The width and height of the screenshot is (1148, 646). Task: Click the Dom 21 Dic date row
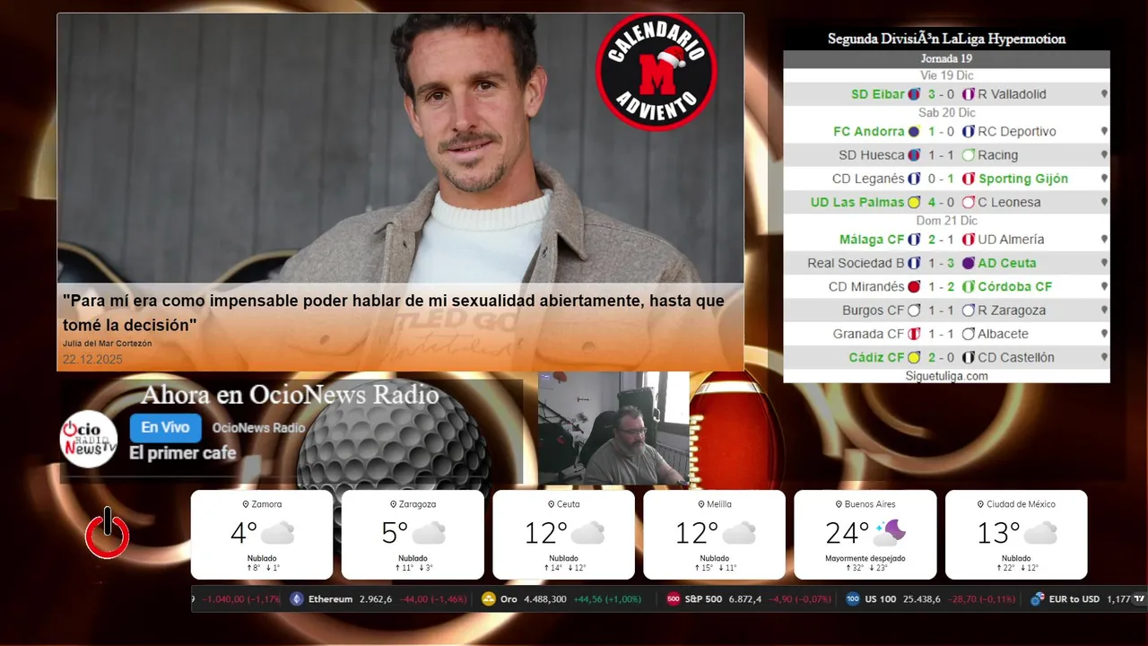click(x=946, y=221)
